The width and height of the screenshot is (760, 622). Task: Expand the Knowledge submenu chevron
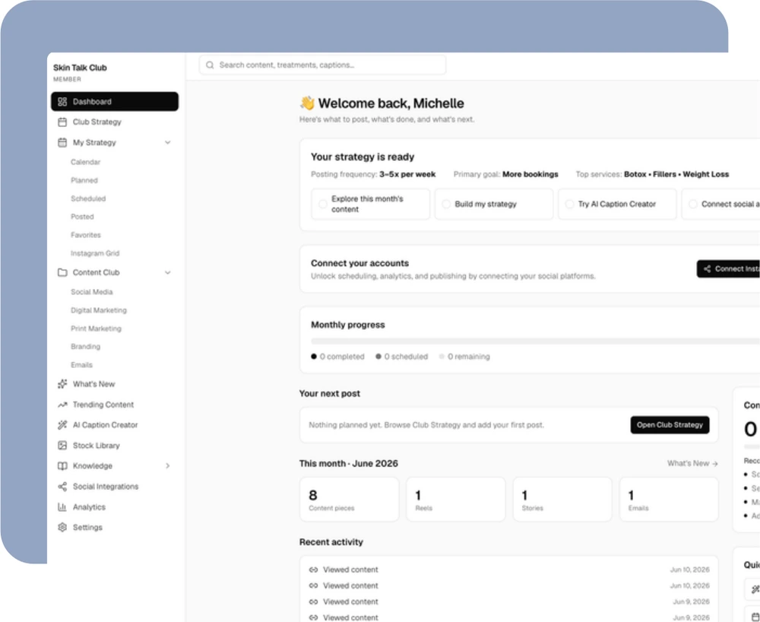[x=168, y=466]
